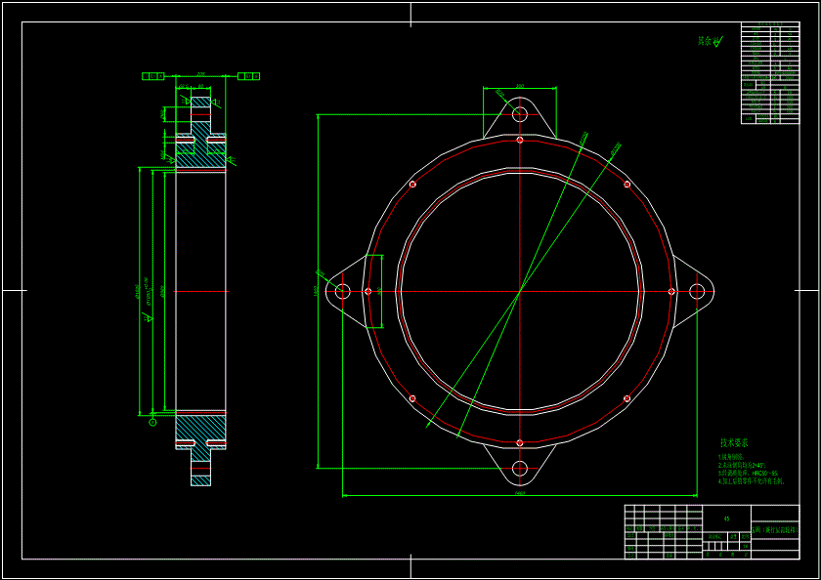This screenshot has width=821, height=580.
Task: Click the datum circle below the section view dimensions
Action: pos(152,422)
